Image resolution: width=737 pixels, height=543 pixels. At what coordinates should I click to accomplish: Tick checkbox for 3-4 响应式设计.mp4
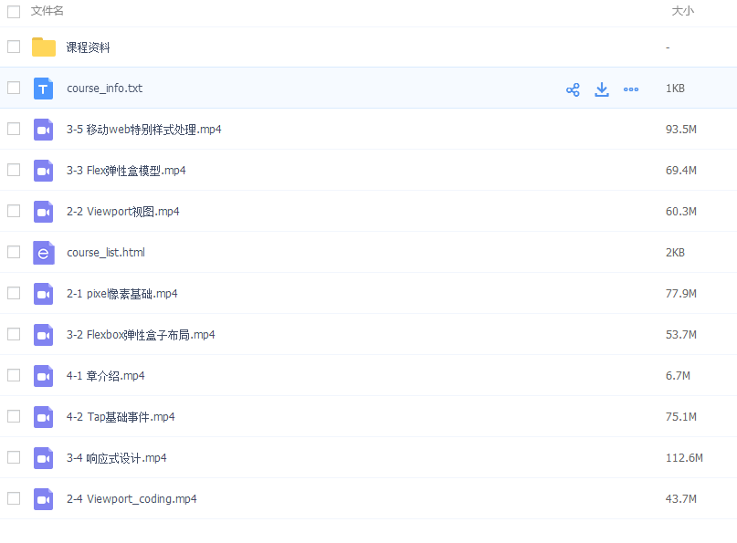pyautogui.click(x=14, y=457)
